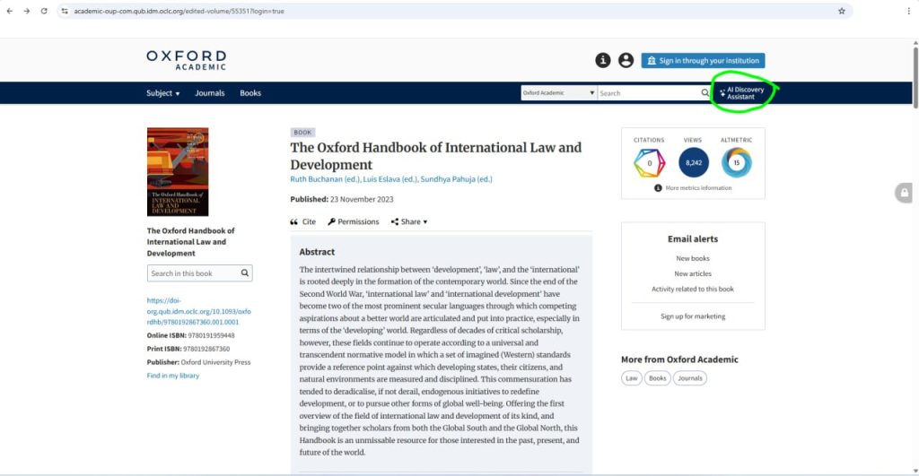This screenshot has height=476, width=919.
Task: Click the book cover thumbnail
Action: (178, 171)
